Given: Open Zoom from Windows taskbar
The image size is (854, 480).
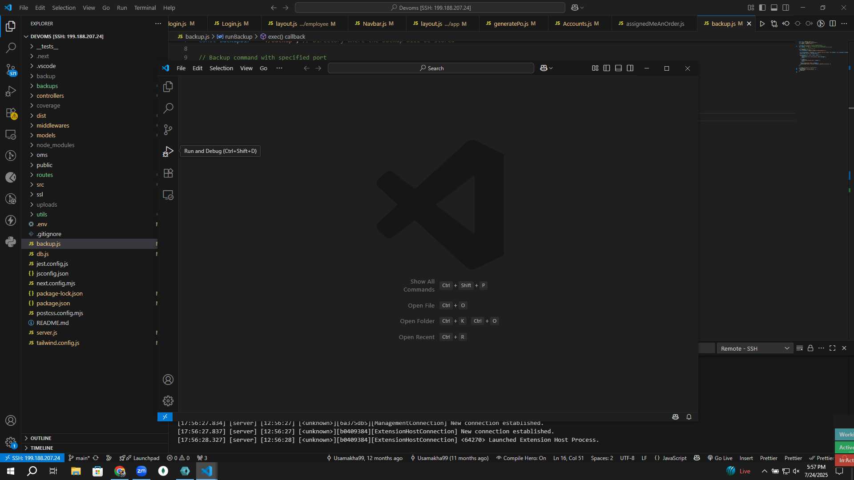Looking at the screenshot, I should 141,471.
